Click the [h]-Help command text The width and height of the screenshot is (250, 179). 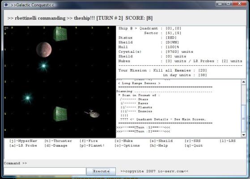point(159,145)
